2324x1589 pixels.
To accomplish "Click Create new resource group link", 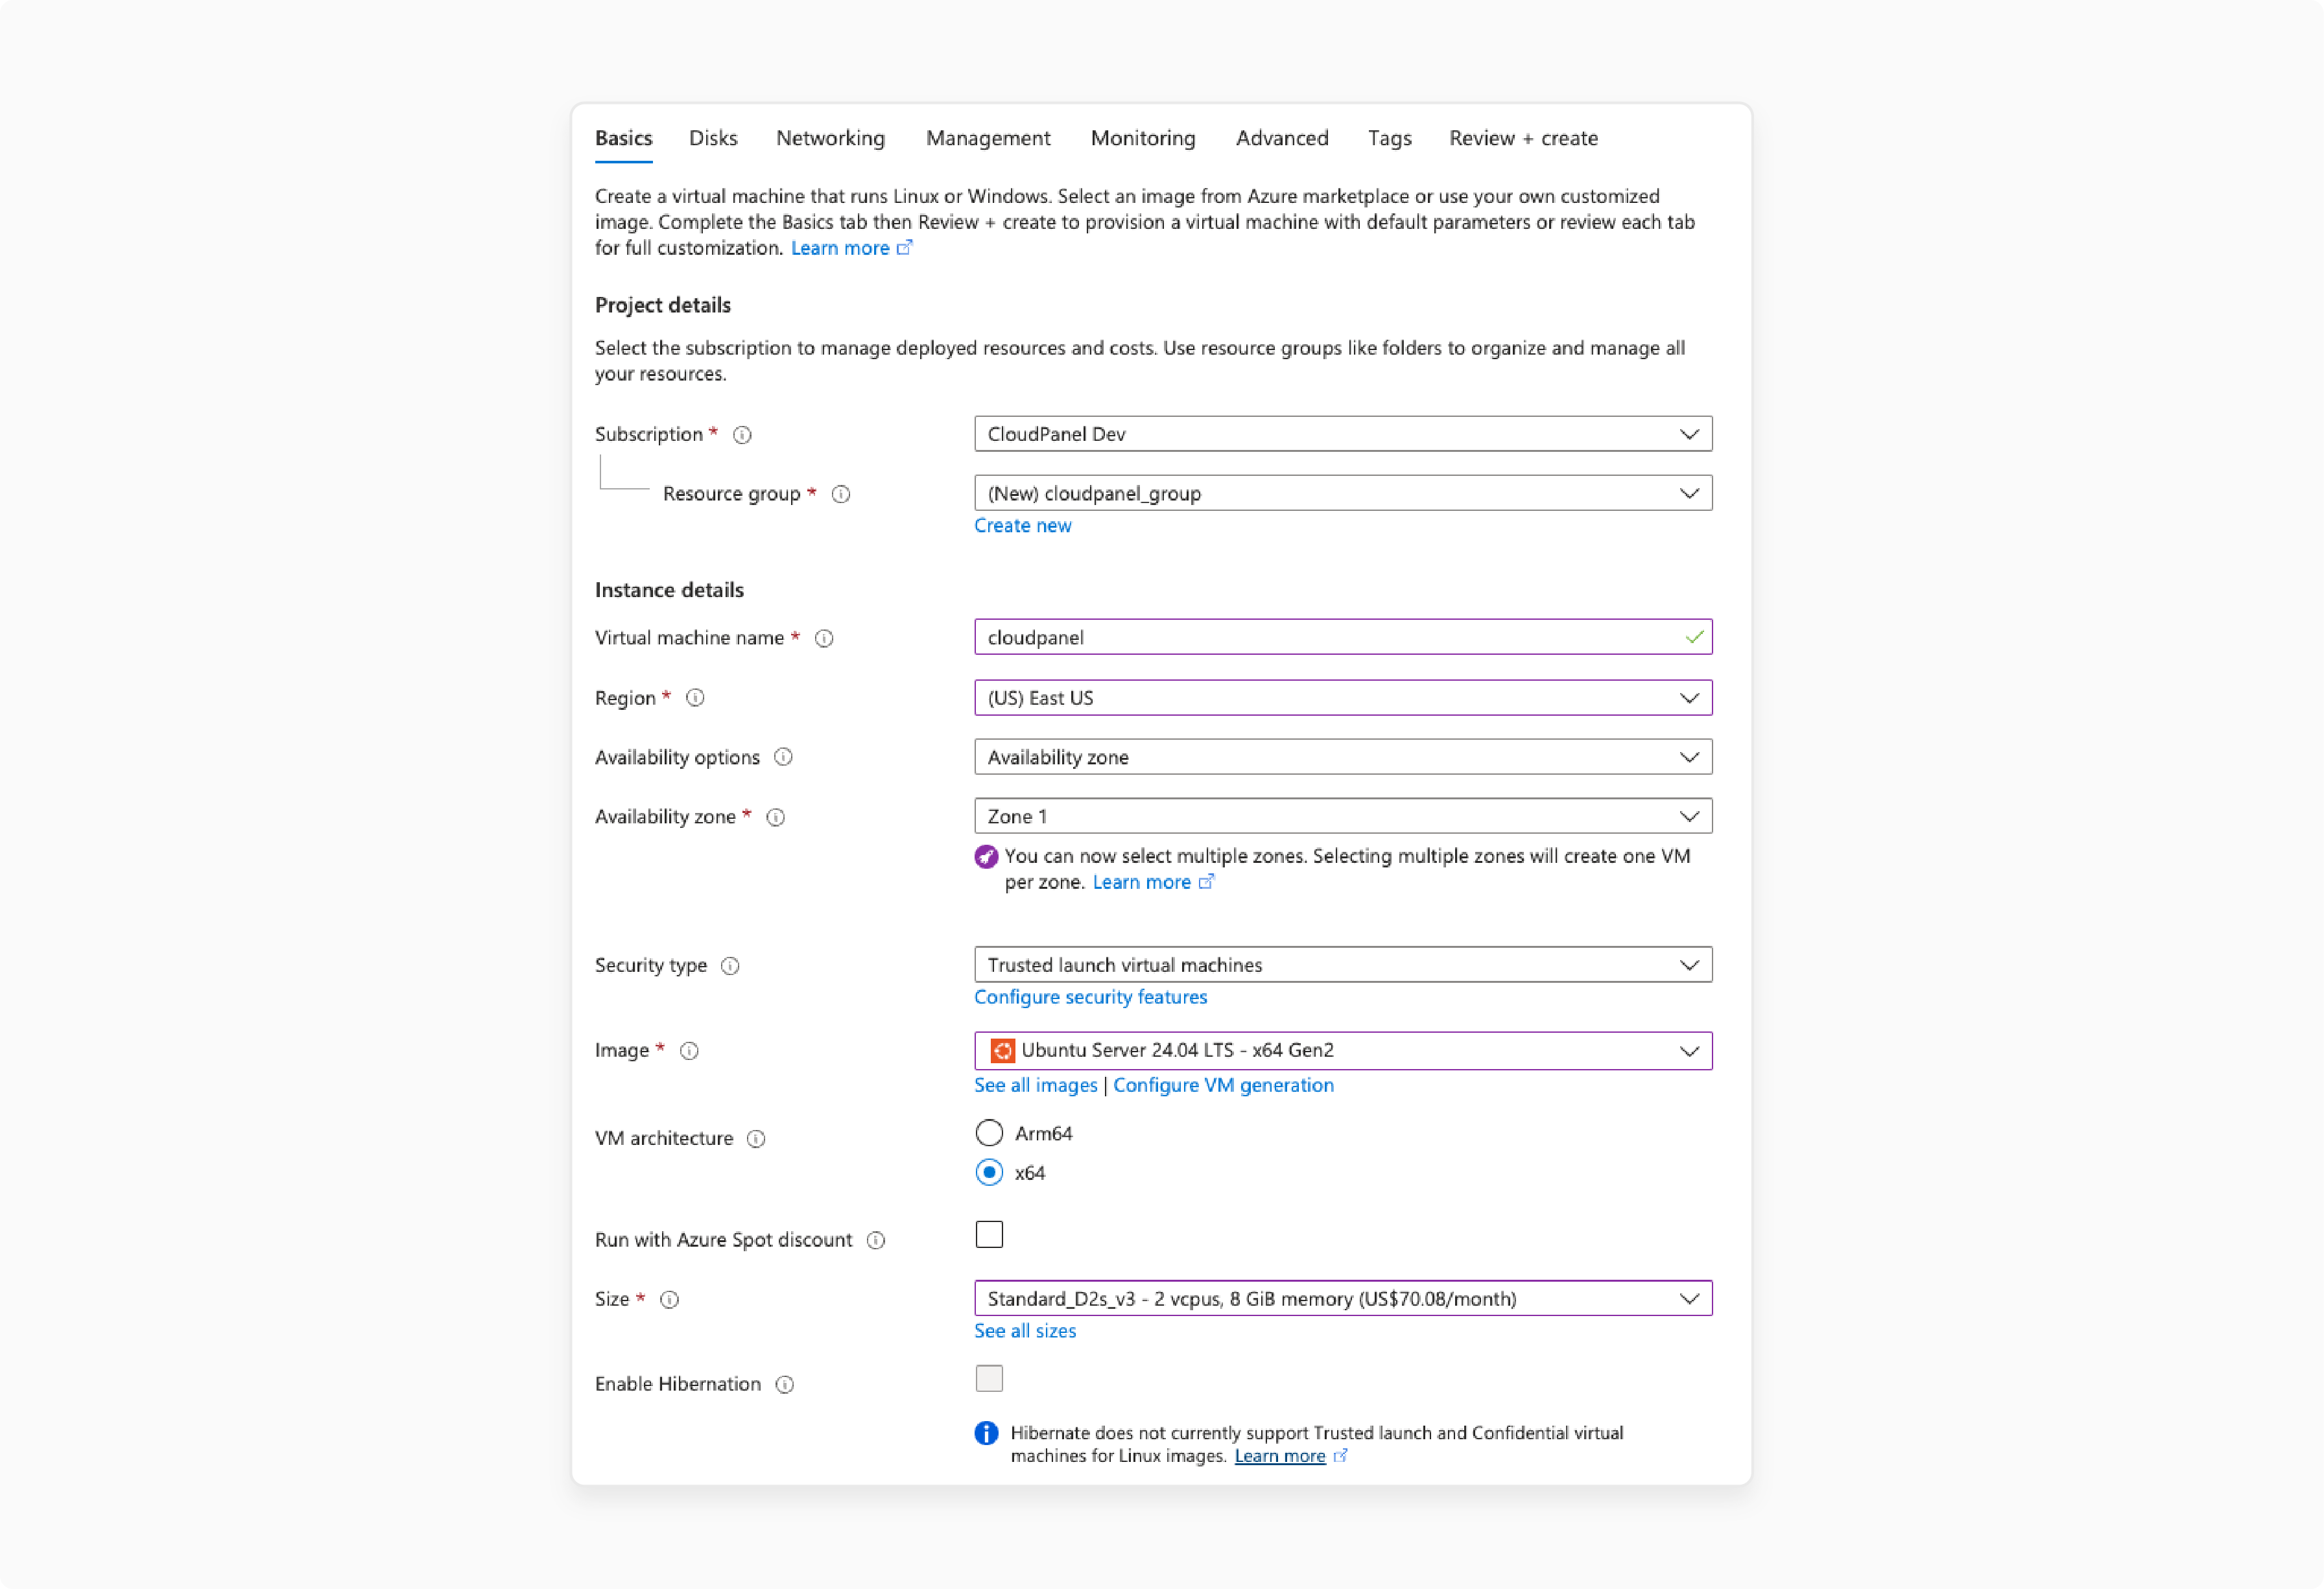I will (1022, 526).
